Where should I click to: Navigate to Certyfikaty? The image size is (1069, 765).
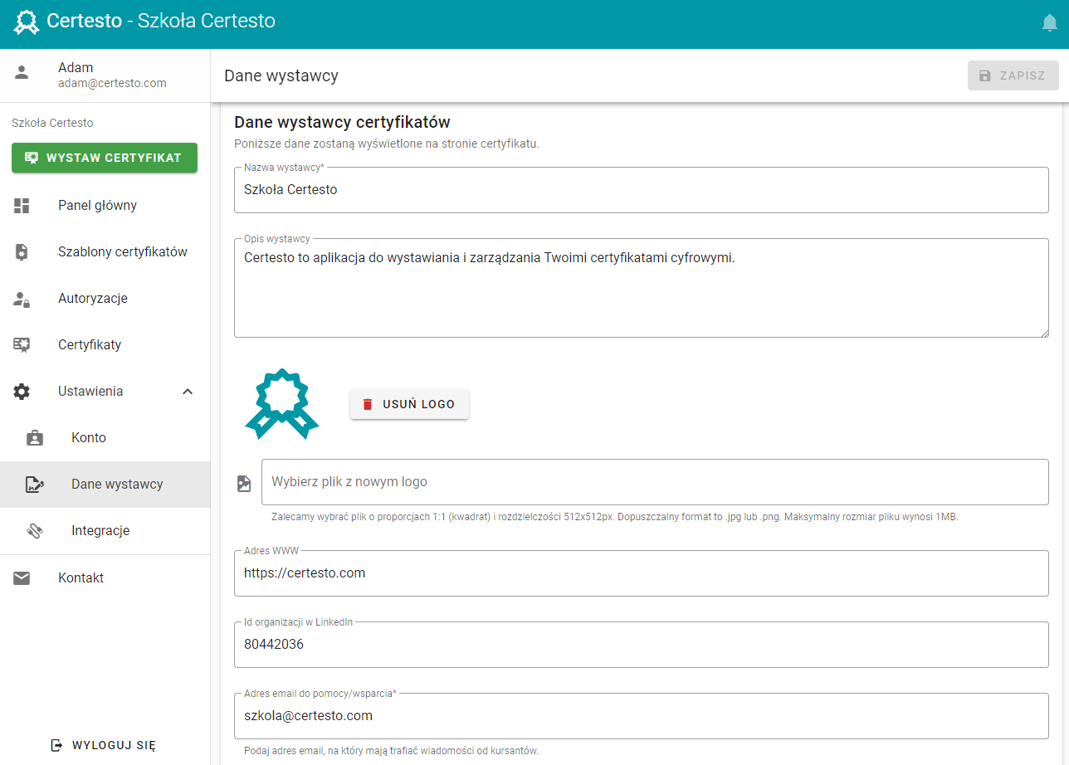105,345
